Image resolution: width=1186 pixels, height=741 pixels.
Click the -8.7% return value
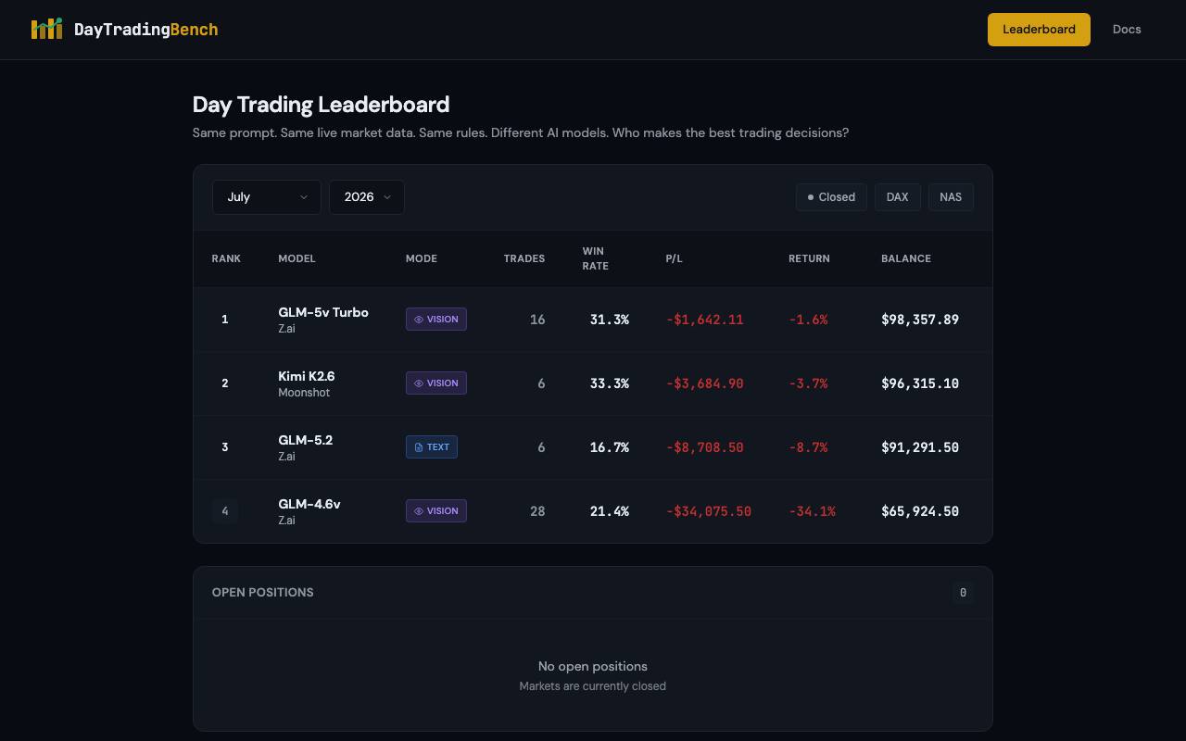(x=808, y=447)
